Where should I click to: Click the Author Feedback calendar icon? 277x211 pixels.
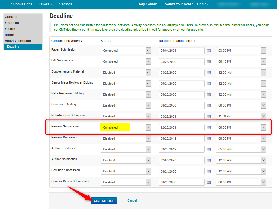(x=209, y=149)
